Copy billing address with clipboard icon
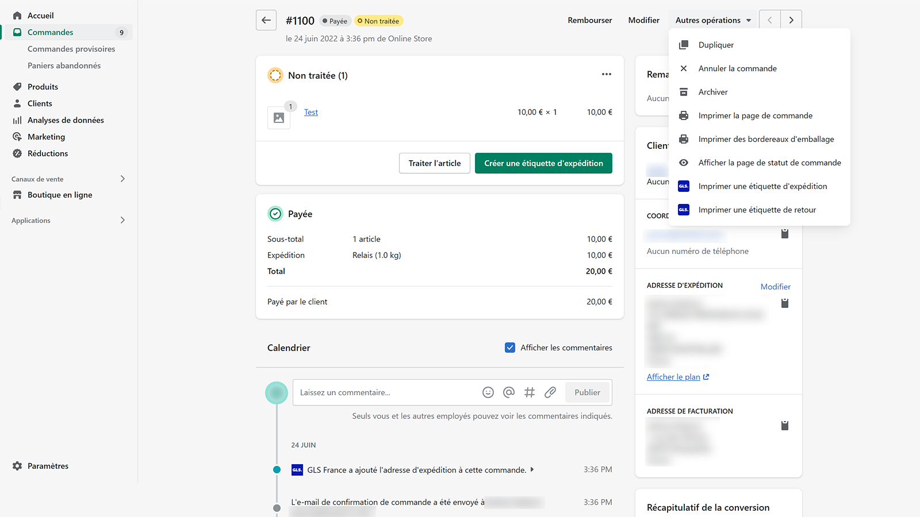This screenshot has width=920, height=517. 785,426
